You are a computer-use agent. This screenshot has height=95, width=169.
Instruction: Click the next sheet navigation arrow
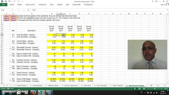coord(7,85)
